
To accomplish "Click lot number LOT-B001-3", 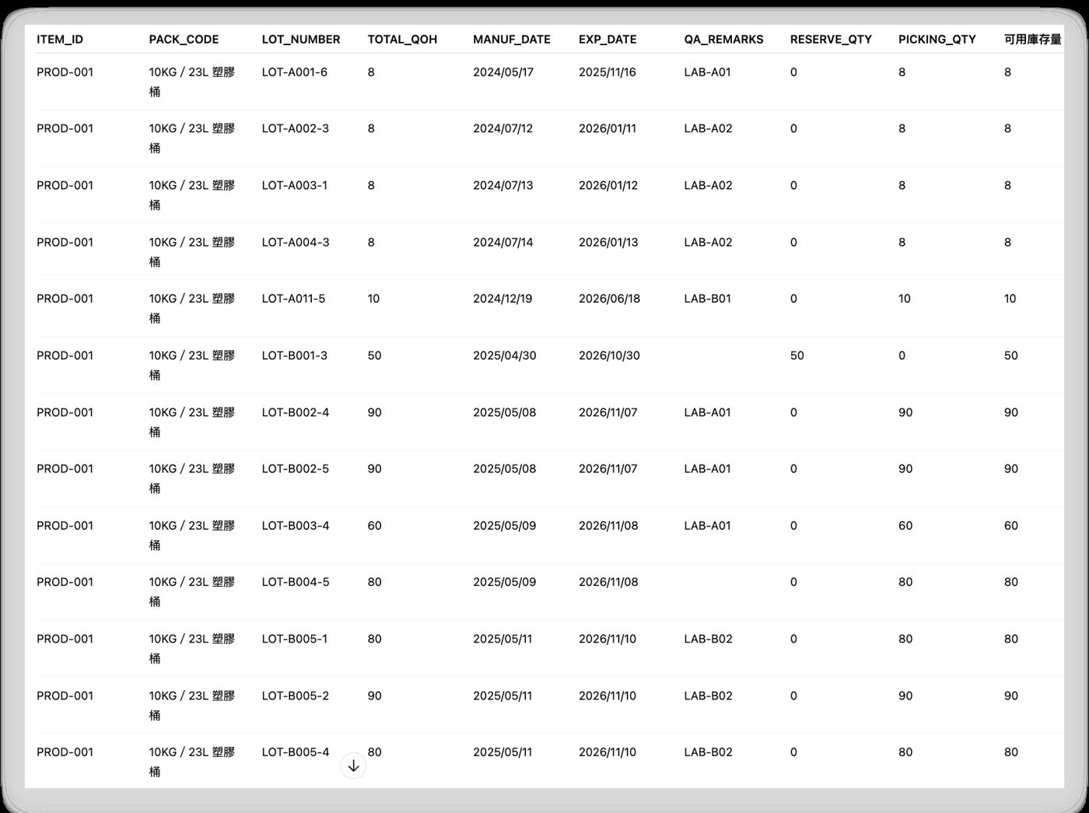I will (x=295, y=356).
